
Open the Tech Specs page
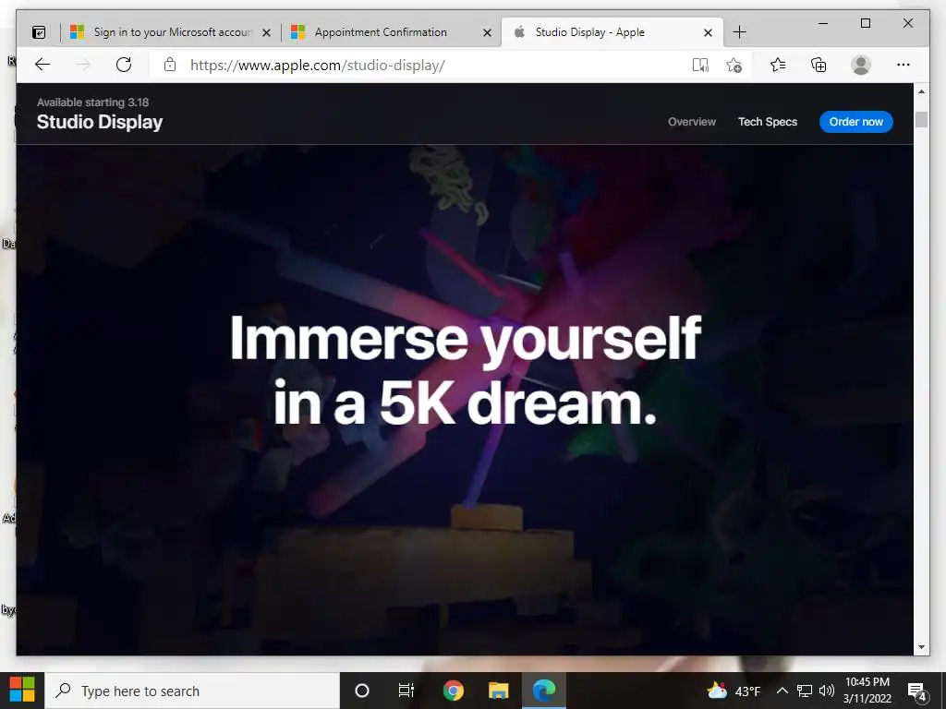coord(768,122)
